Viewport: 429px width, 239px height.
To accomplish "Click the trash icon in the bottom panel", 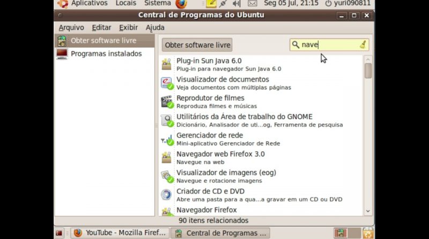I will pyautogui.click(x=368, y=233).
